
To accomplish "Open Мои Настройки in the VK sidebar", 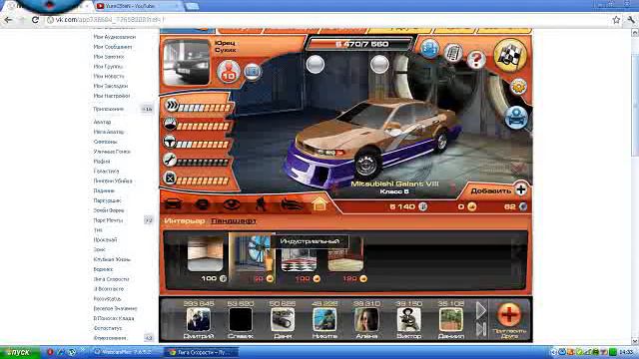I will 112,96.
